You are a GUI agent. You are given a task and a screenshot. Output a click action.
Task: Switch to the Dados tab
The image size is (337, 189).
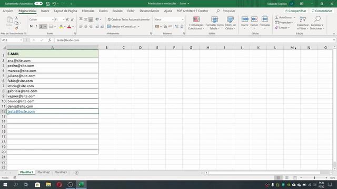[103, 10]
